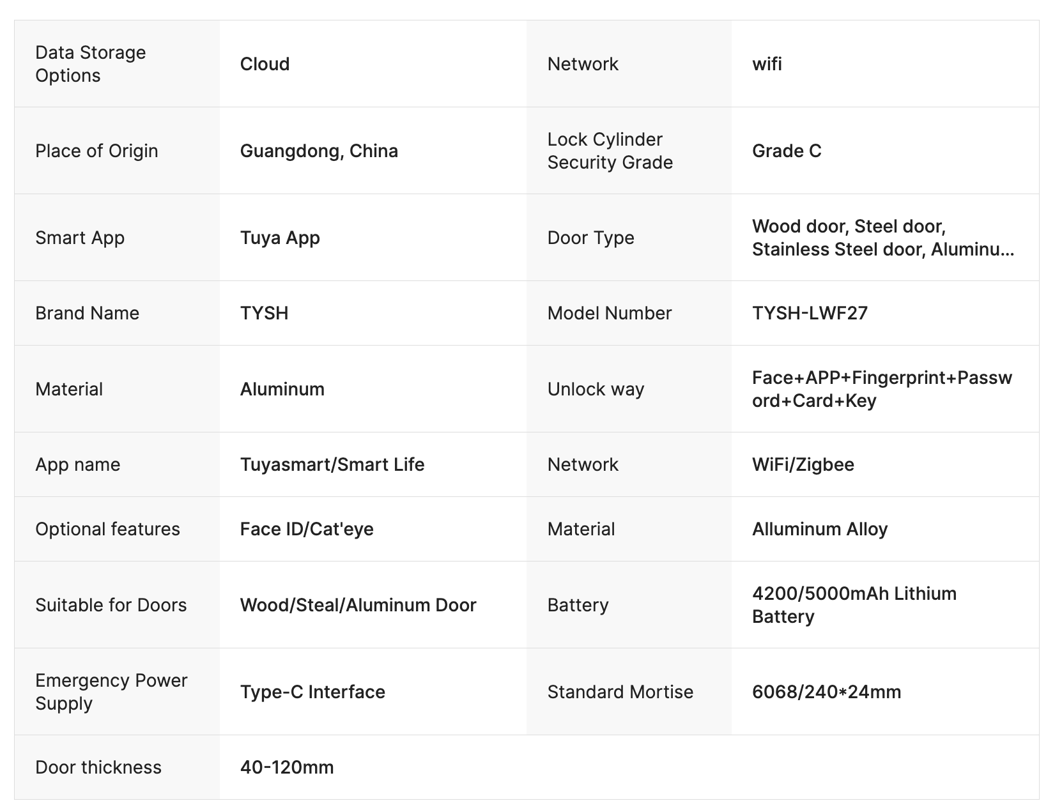Click the 'Wood/Steal/Aluminum Door' value
1062x810 pixels.
(358, 605)
